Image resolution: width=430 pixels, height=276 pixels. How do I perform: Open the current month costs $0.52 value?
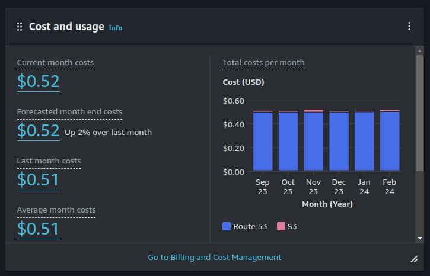[39, 82]
